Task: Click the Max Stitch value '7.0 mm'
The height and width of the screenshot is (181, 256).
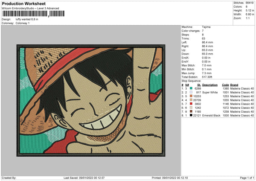Action: (207, 65)
